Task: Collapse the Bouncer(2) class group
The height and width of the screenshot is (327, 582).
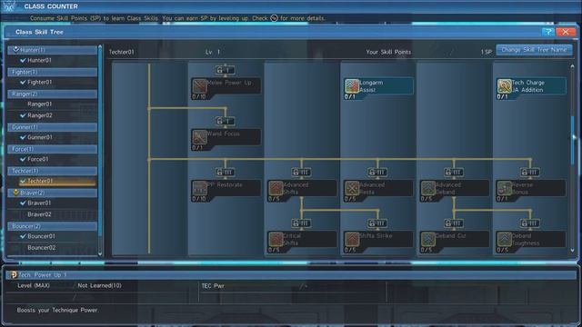Action: [x=53, y=226]
